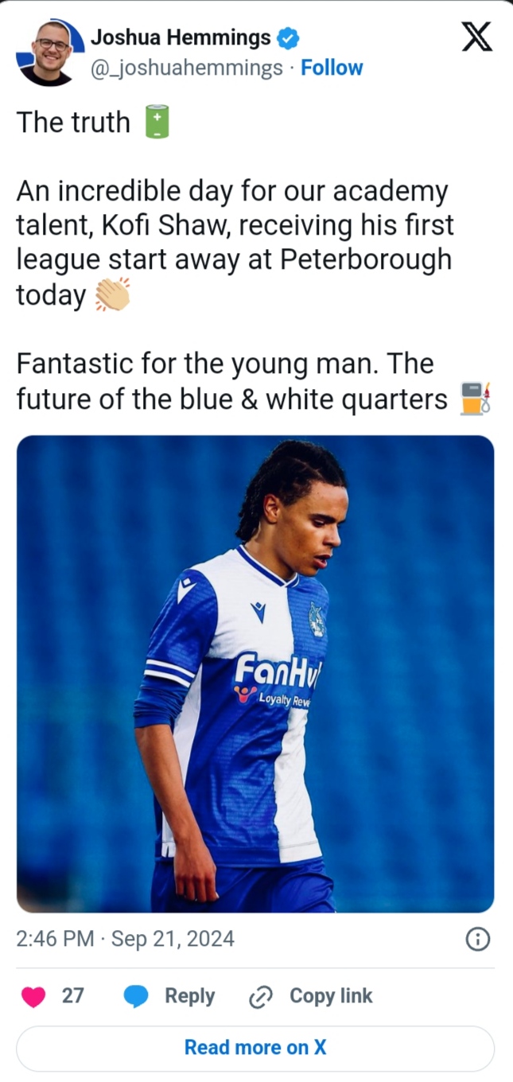This screenshot has width=513, height=1082.
Task: Click the X logo in the corner
Action: coord(476,38)
